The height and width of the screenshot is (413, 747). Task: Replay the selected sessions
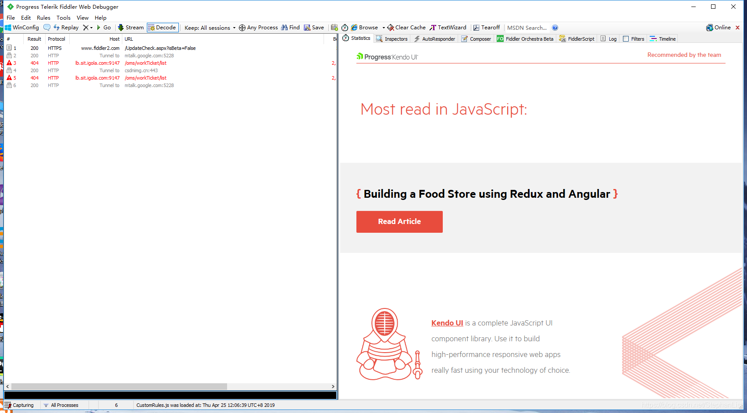66,28
